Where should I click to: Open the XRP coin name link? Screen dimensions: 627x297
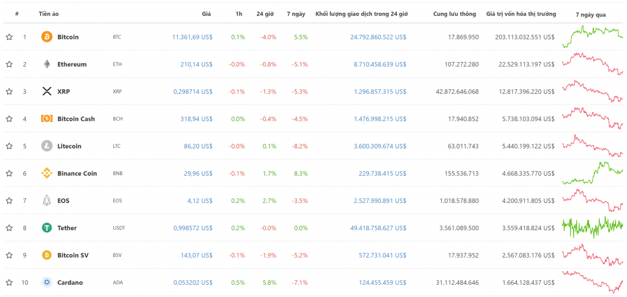click(x=64, y=91)
